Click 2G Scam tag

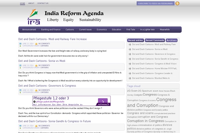pos(132,91)
